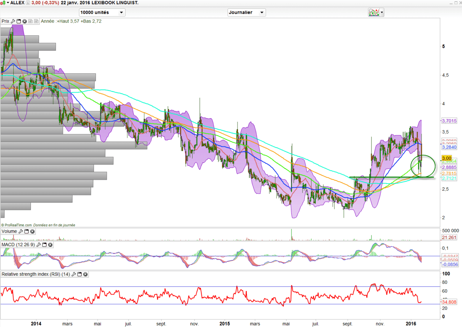
Task: Remove the RSI indicator panel
Action: click(x=85, y=274)
